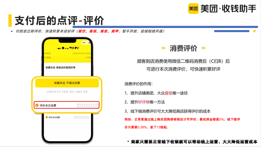Click the orange edit icon in lower review row

pyautogui.click(x=46, y=117)
